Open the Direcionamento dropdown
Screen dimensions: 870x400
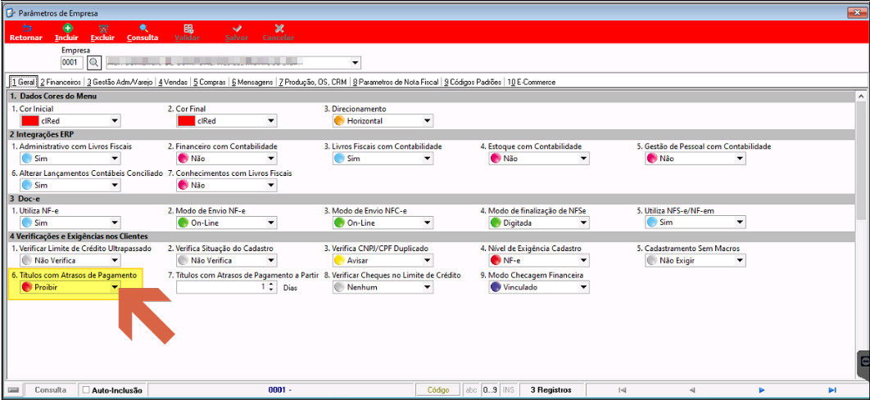coord(428,121)
